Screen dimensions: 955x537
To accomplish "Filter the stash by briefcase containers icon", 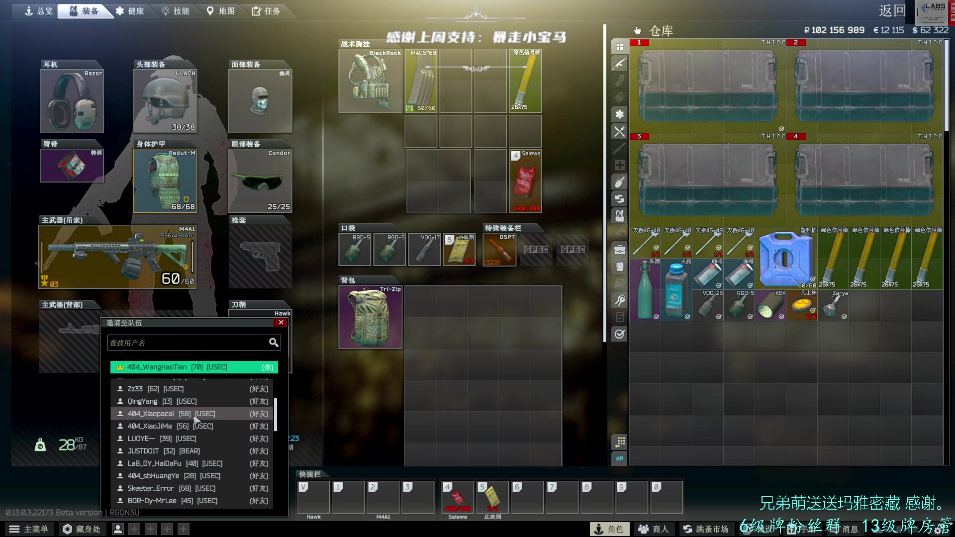I will pos(619,250).
